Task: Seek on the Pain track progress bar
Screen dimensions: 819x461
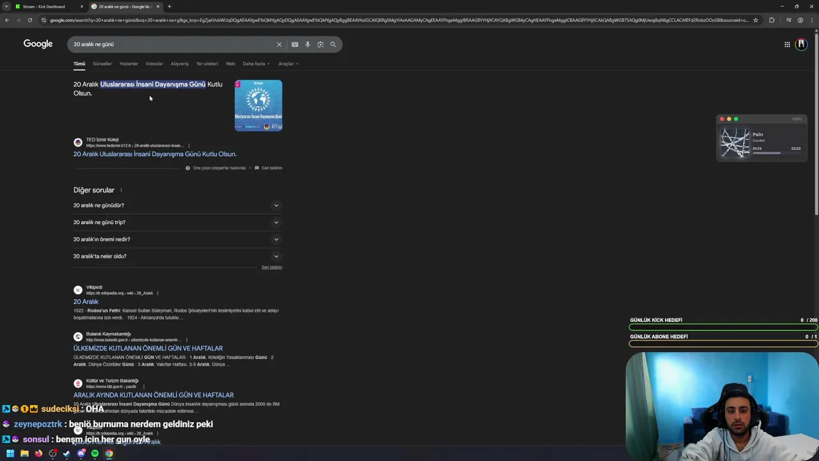Action: point(776,153)
